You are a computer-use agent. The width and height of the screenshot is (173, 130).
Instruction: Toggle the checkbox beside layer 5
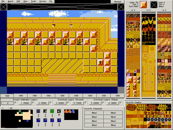click(103, 103)
